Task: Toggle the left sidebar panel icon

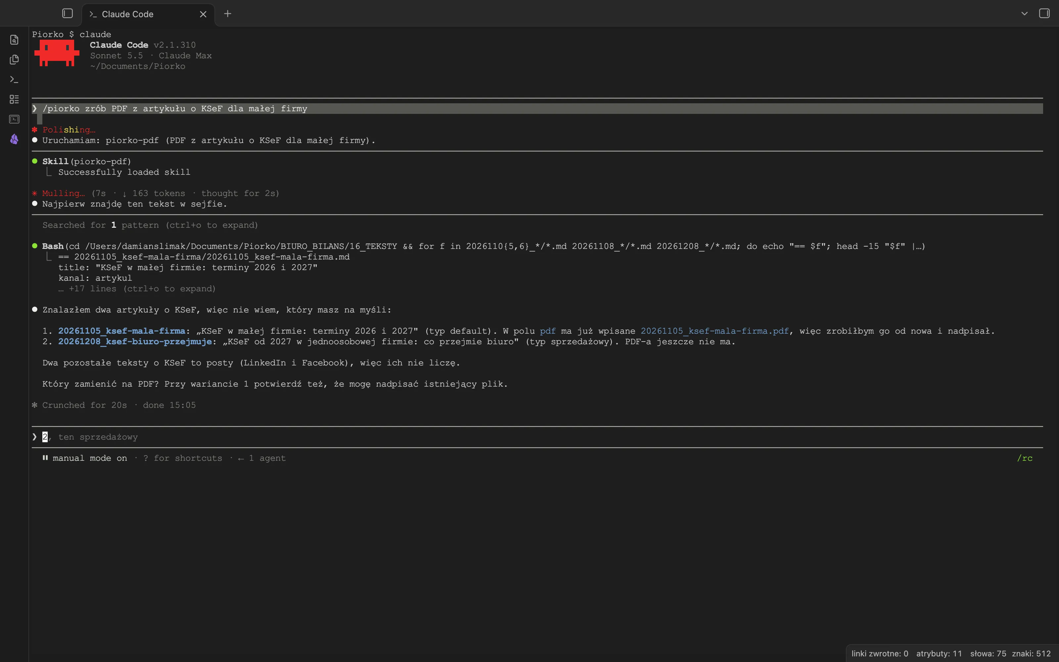Action: 68,14
